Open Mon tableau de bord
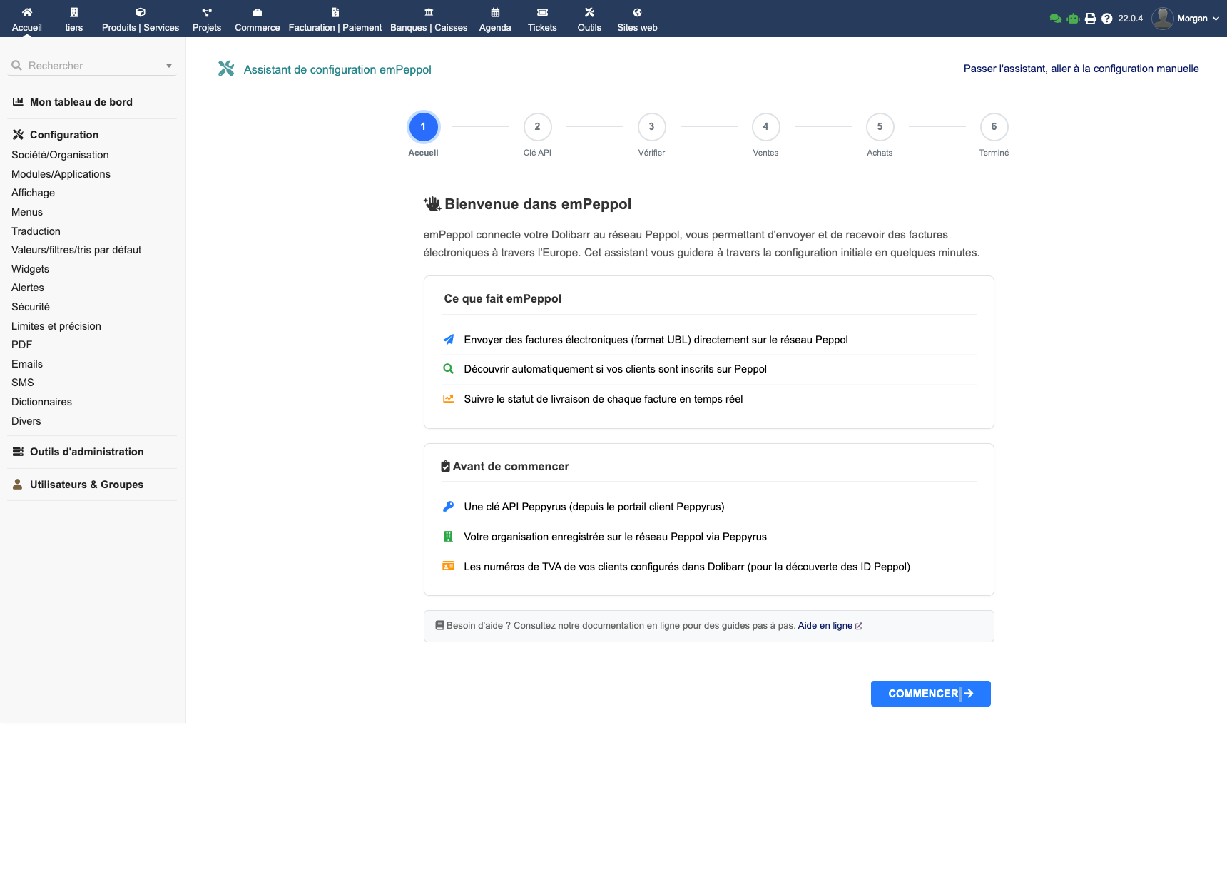1227x870 pixels. 73,102
